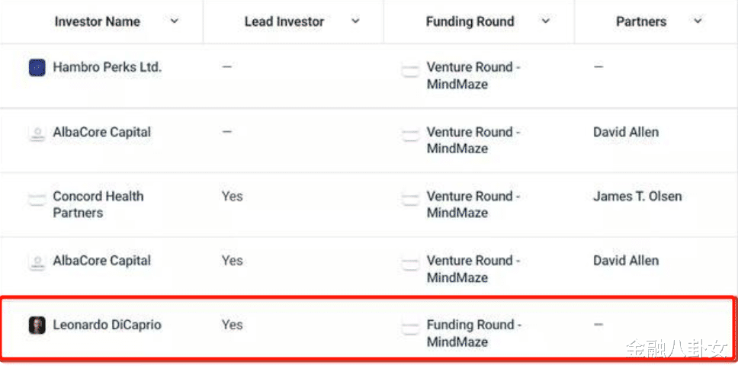
Task: Click the MindMaze icon in the Leonardo DiCaprio row
Action: click(410, 329)
